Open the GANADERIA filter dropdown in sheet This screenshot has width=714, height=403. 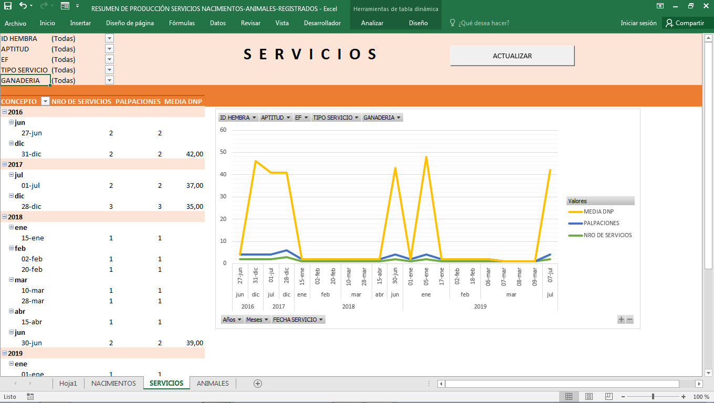110,80
